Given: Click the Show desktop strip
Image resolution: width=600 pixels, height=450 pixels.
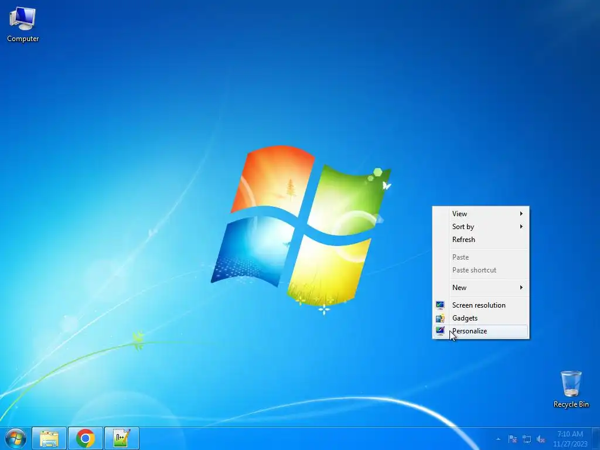Looking at the screenshot, I should pos(596,438).
